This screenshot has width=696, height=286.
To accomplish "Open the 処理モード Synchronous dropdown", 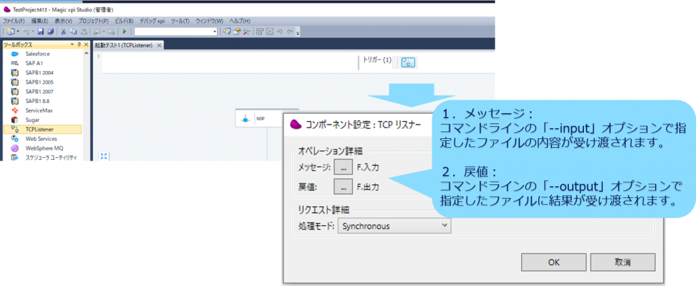I will (x=394, y=225).
